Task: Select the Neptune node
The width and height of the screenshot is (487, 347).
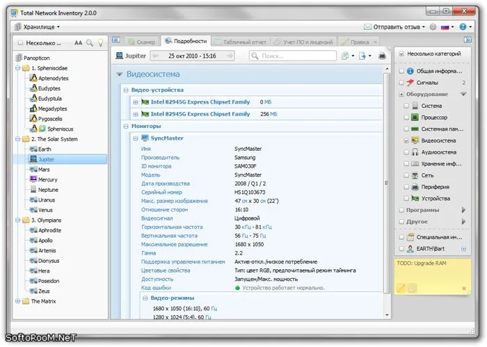Action: tap(48, 190)
